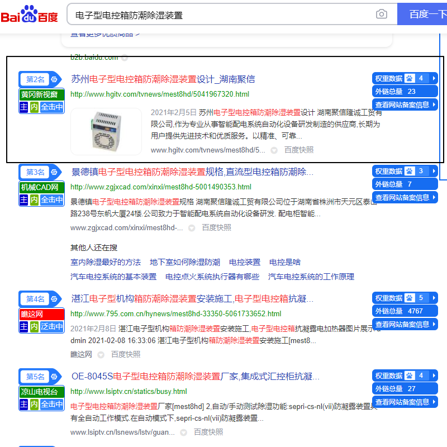
Task: Click 主 tag under 机械CAD网
Action: (x=23, y=199)
